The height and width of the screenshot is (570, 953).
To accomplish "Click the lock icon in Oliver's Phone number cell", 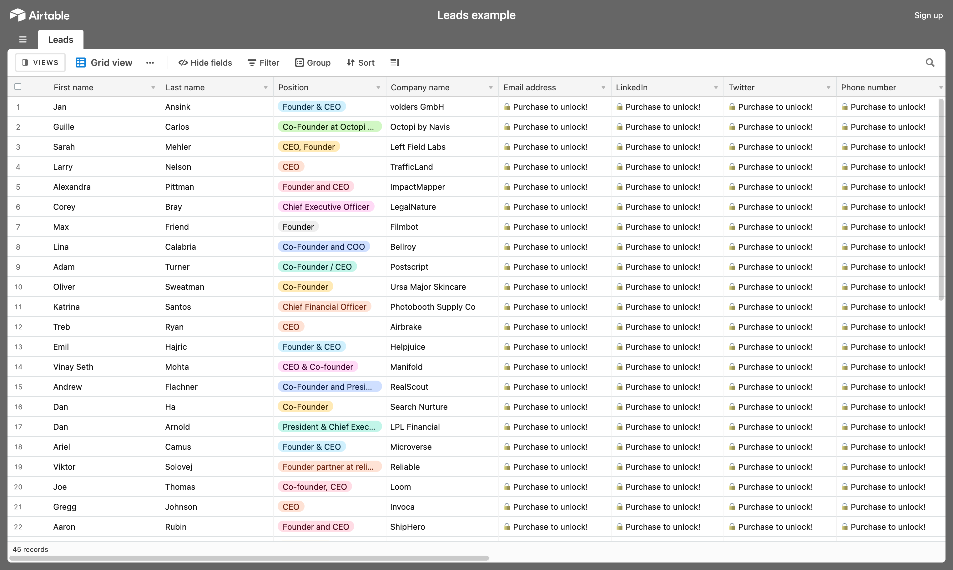I will coord(845,287).
